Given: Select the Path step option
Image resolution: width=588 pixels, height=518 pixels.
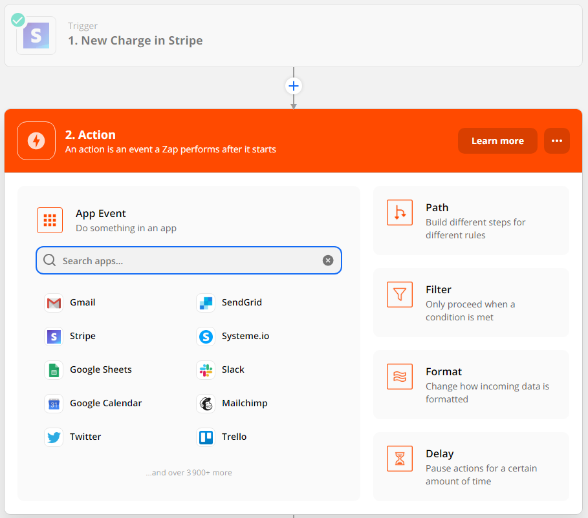Looking at the screenshot, I should 471,221.
